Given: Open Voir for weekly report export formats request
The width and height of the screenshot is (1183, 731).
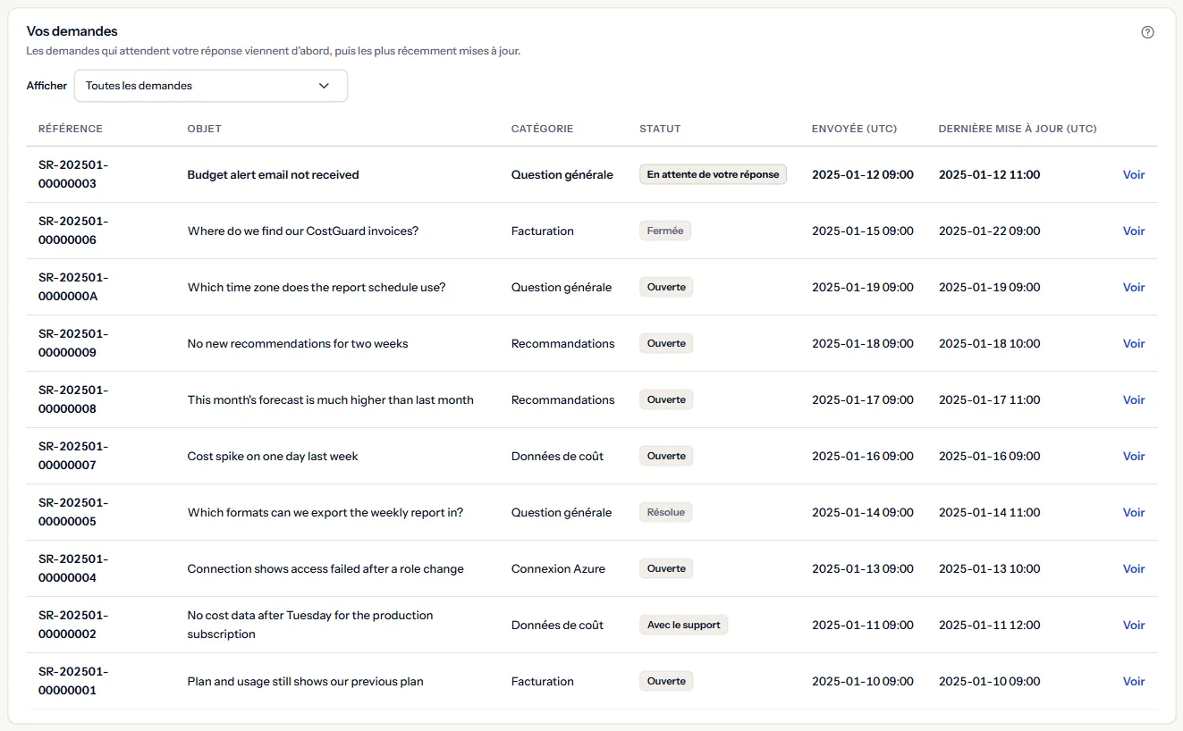Looking at the screenshot, I should 1134,513.
